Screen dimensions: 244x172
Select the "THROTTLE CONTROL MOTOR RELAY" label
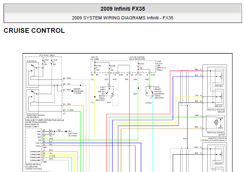36,116
